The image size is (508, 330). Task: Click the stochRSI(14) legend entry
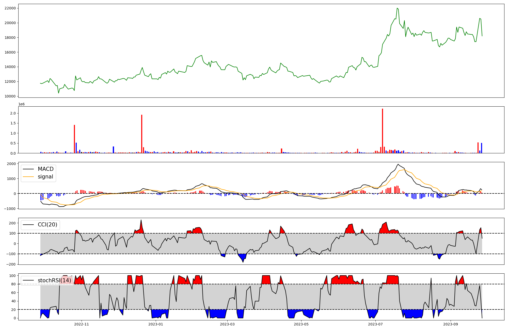[x=54, y=280]
